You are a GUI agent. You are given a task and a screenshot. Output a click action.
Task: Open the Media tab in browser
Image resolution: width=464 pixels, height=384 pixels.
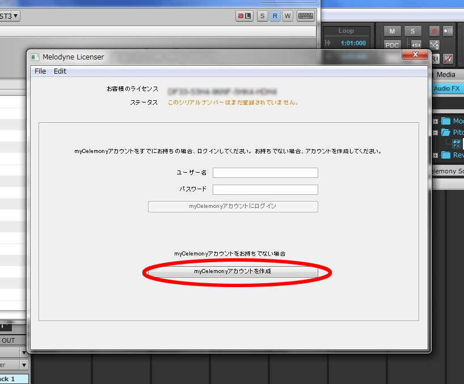(446, 75)
